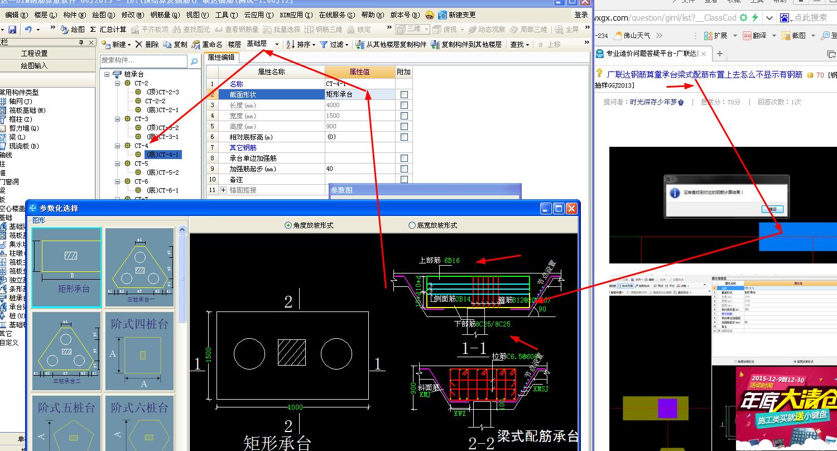The height and width of the screenshot is (451, 837).
Task: Click the 搜索构件 search input field
Action: [x=144, y=60]
